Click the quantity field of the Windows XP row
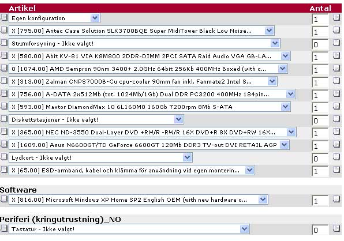Viewport: 344px width, 241px height. 320,201
